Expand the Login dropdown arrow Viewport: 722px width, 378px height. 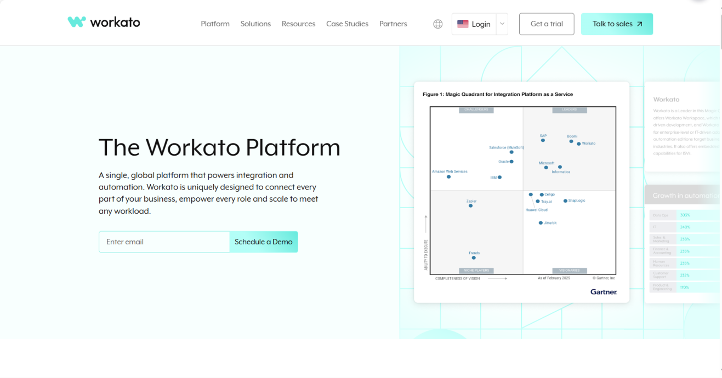[502, 24]
